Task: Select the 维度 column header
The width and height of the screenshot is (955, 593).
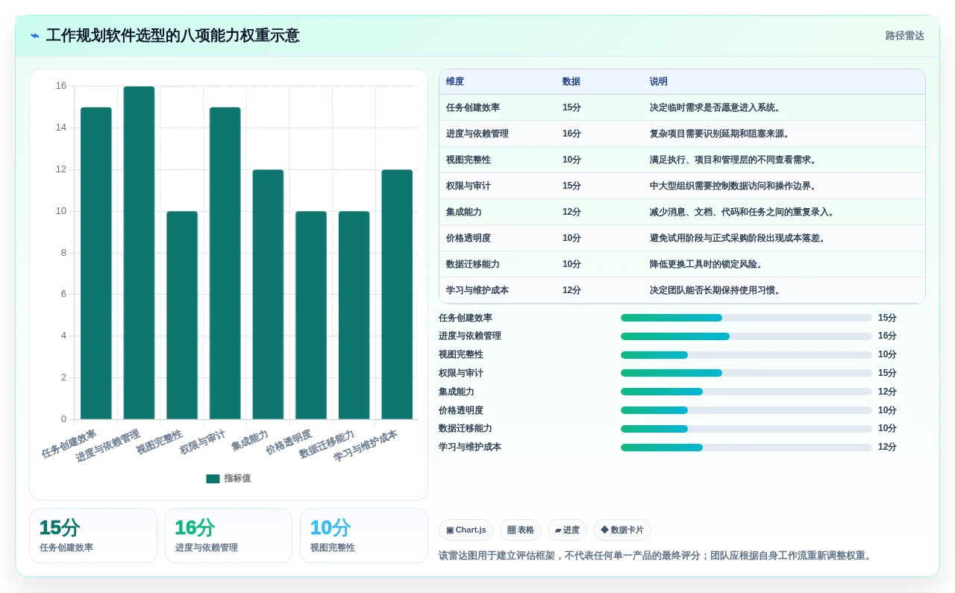Action: pyautogui.click(x=455, y=82)
